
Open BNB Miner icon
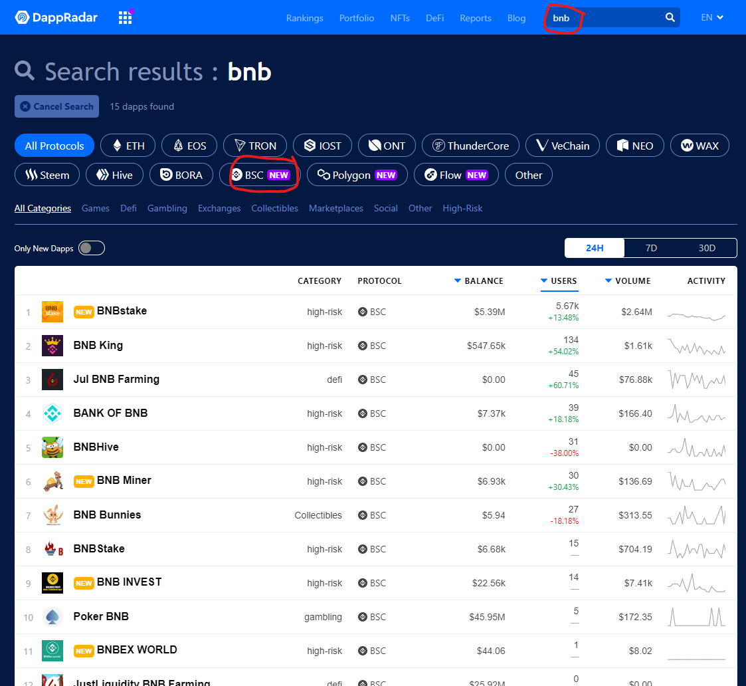[52, 481]
